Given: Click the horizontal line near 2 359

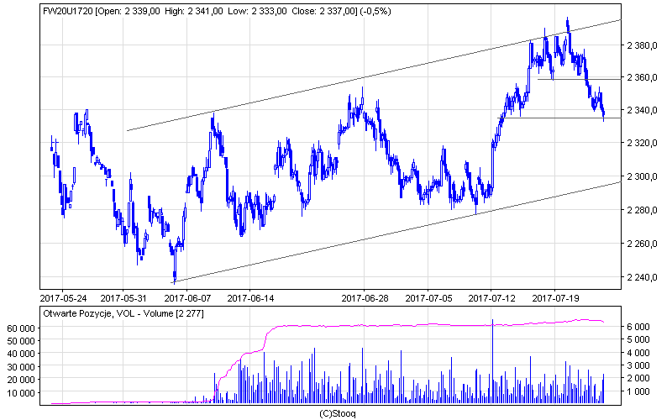Looking at the screenshot, I should coord(579,79).
